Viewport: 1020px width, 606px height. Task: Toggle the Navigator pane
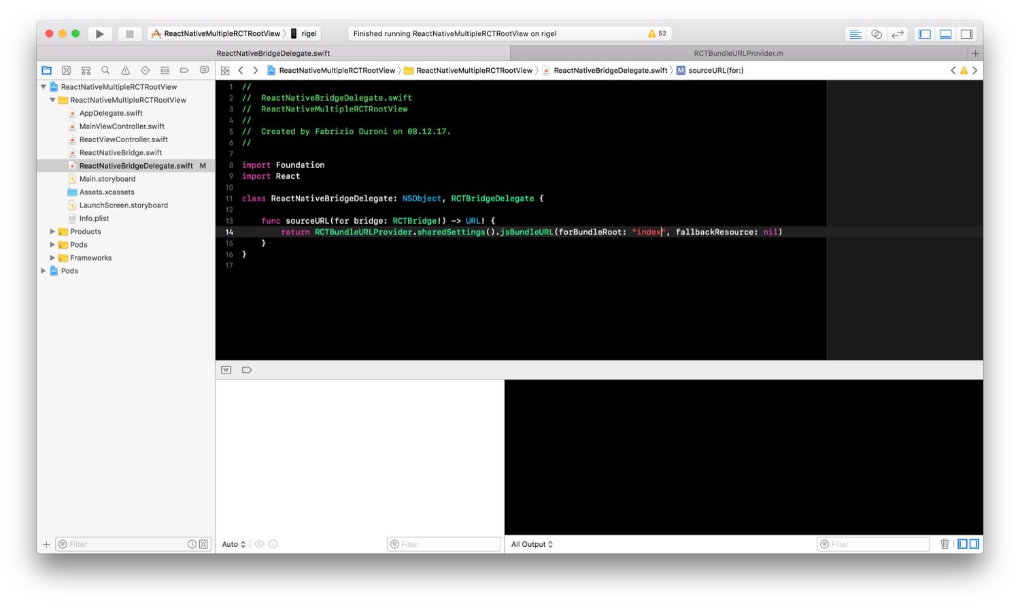925,34
